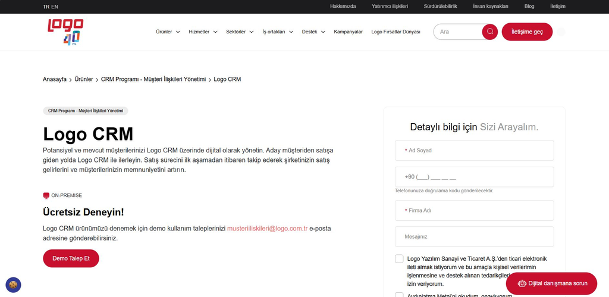This screenshot has height=297, width=609.
Task: Click the Demo Talep Et button
Action: click(x=71, y=258)
